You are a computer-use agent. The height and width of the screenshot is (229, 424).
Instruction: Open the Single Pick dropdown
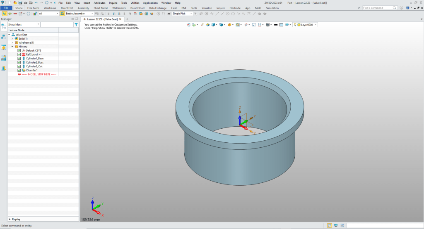(x=182, y=14)
